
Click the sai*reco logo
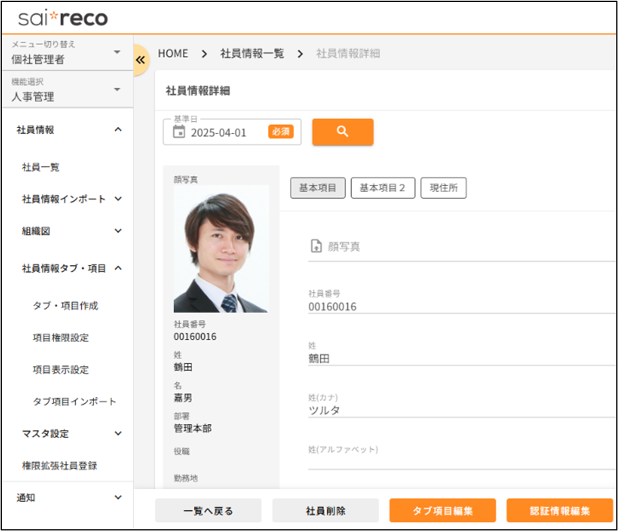click(63, 19)
